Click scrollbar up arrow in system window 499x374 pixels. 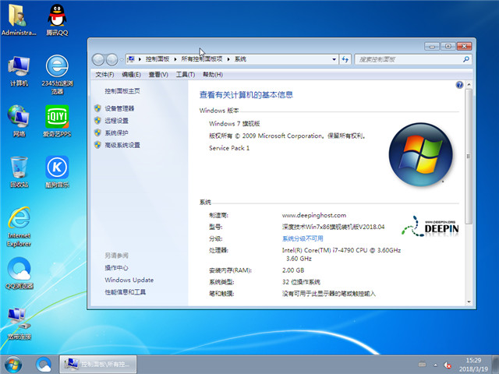click(x=469, y=85)
